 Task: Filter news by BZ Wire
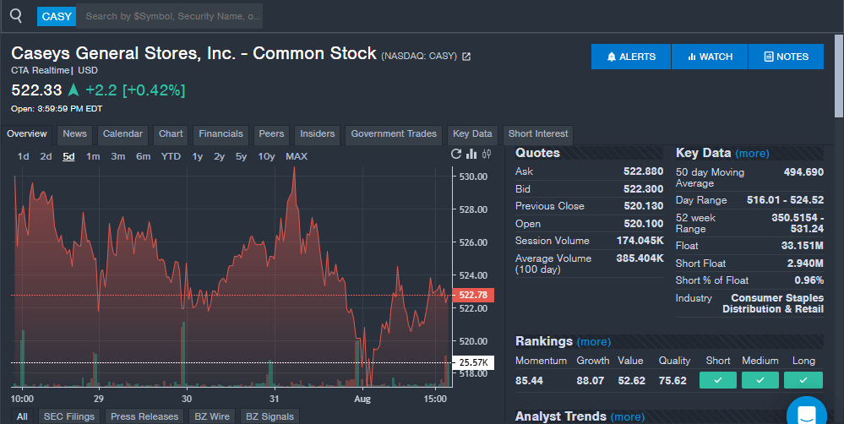coord(212,416)
